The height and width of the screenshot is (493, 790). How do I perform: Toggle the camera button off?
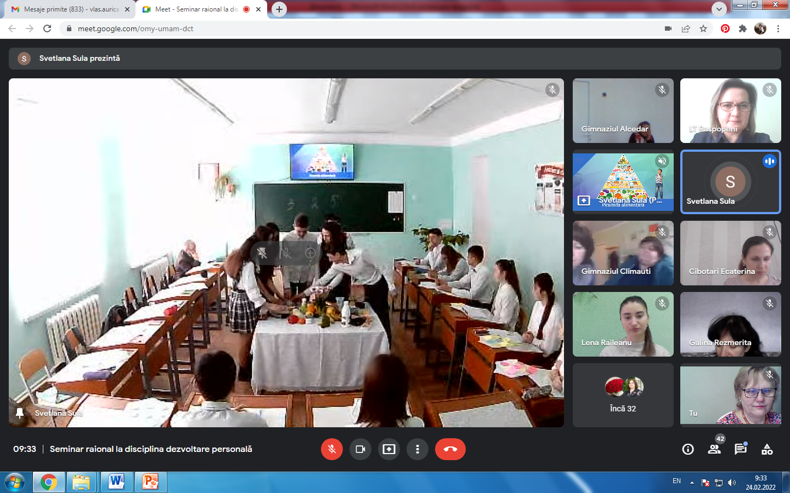(360, 449)
